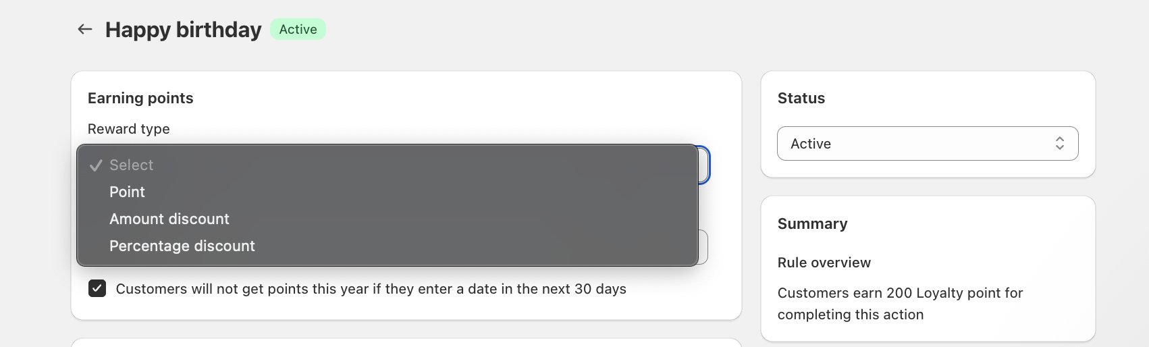
Task: Go back using the left arrow
Action: [84, 29]
